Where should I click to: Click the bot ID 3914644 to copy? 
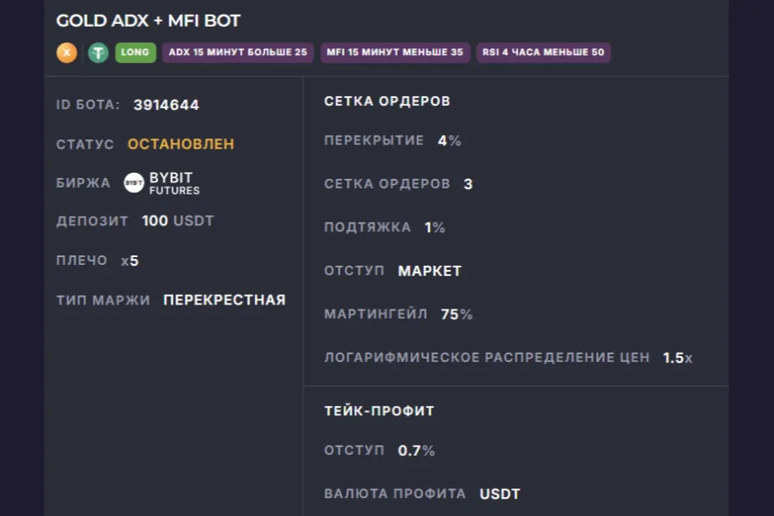165,104
